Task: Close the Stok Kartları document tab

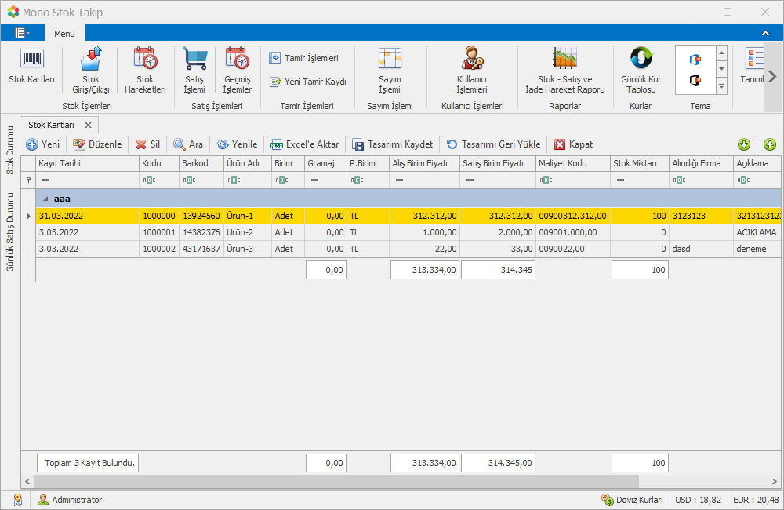Action: click(x=88, y=125)
